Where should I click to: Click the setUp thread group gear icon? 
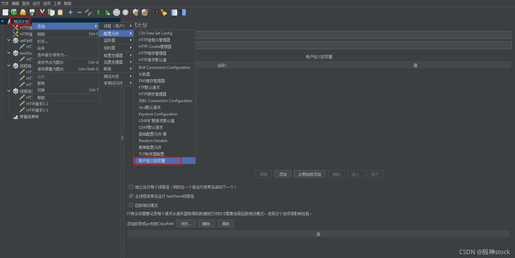(16, 40)
